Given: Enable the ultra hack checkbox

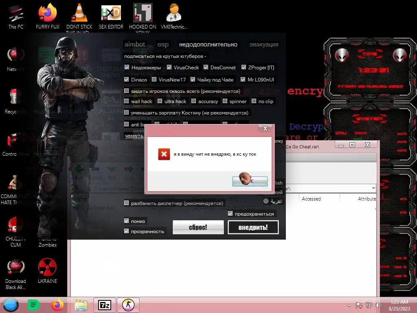Looking at the screenshot, I should point(160,101).
